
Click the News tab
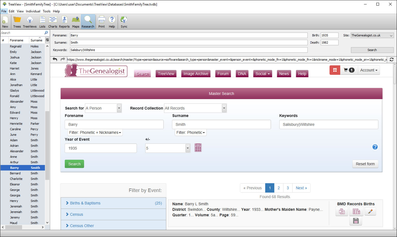[284, 74]
